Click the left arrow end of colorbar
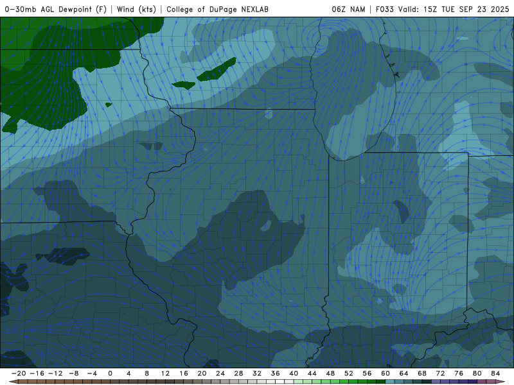This screenshot has height=385, width=514. click(x=13, y=382)
